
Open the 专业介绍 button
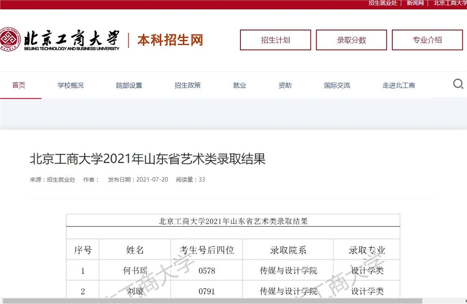[427, 40]
